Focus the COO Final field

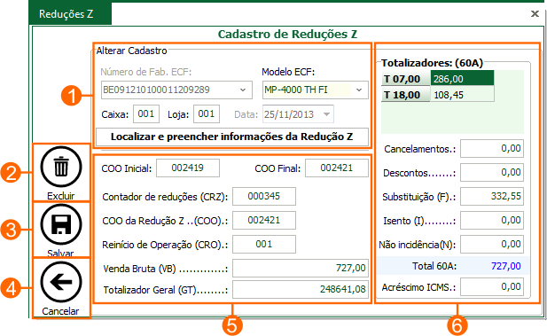[x=337, y=168]
